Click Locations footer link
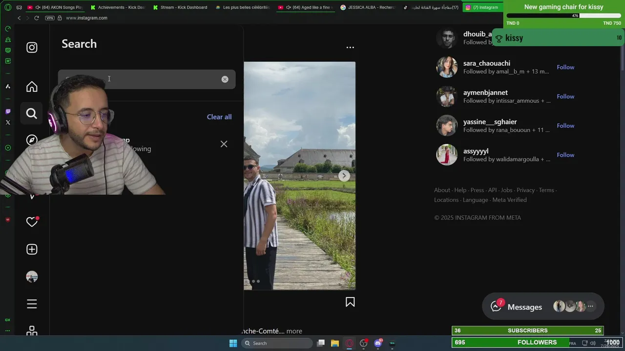The width and height of the screenshot is (625, 351). pos(446,200)
